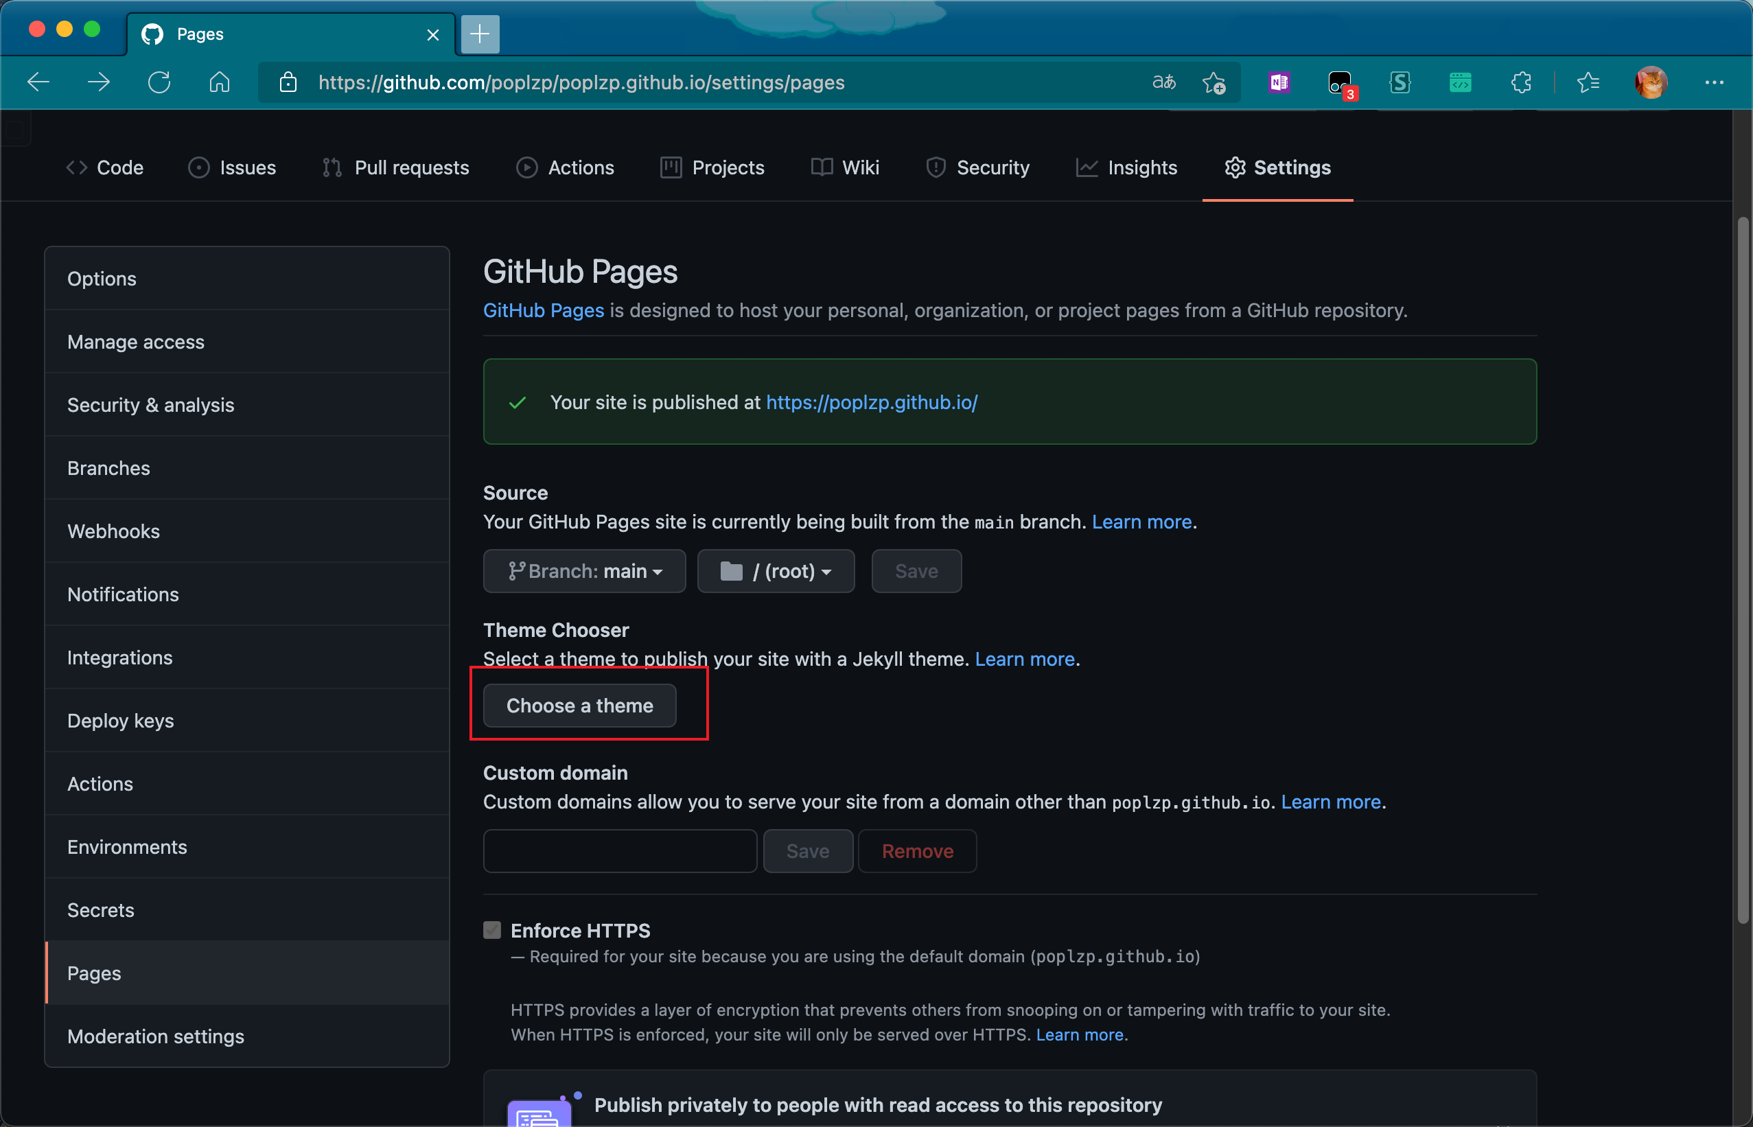Open the Issues repository tab
This screenshot has height=1127, width=1753.
[232, 167]
